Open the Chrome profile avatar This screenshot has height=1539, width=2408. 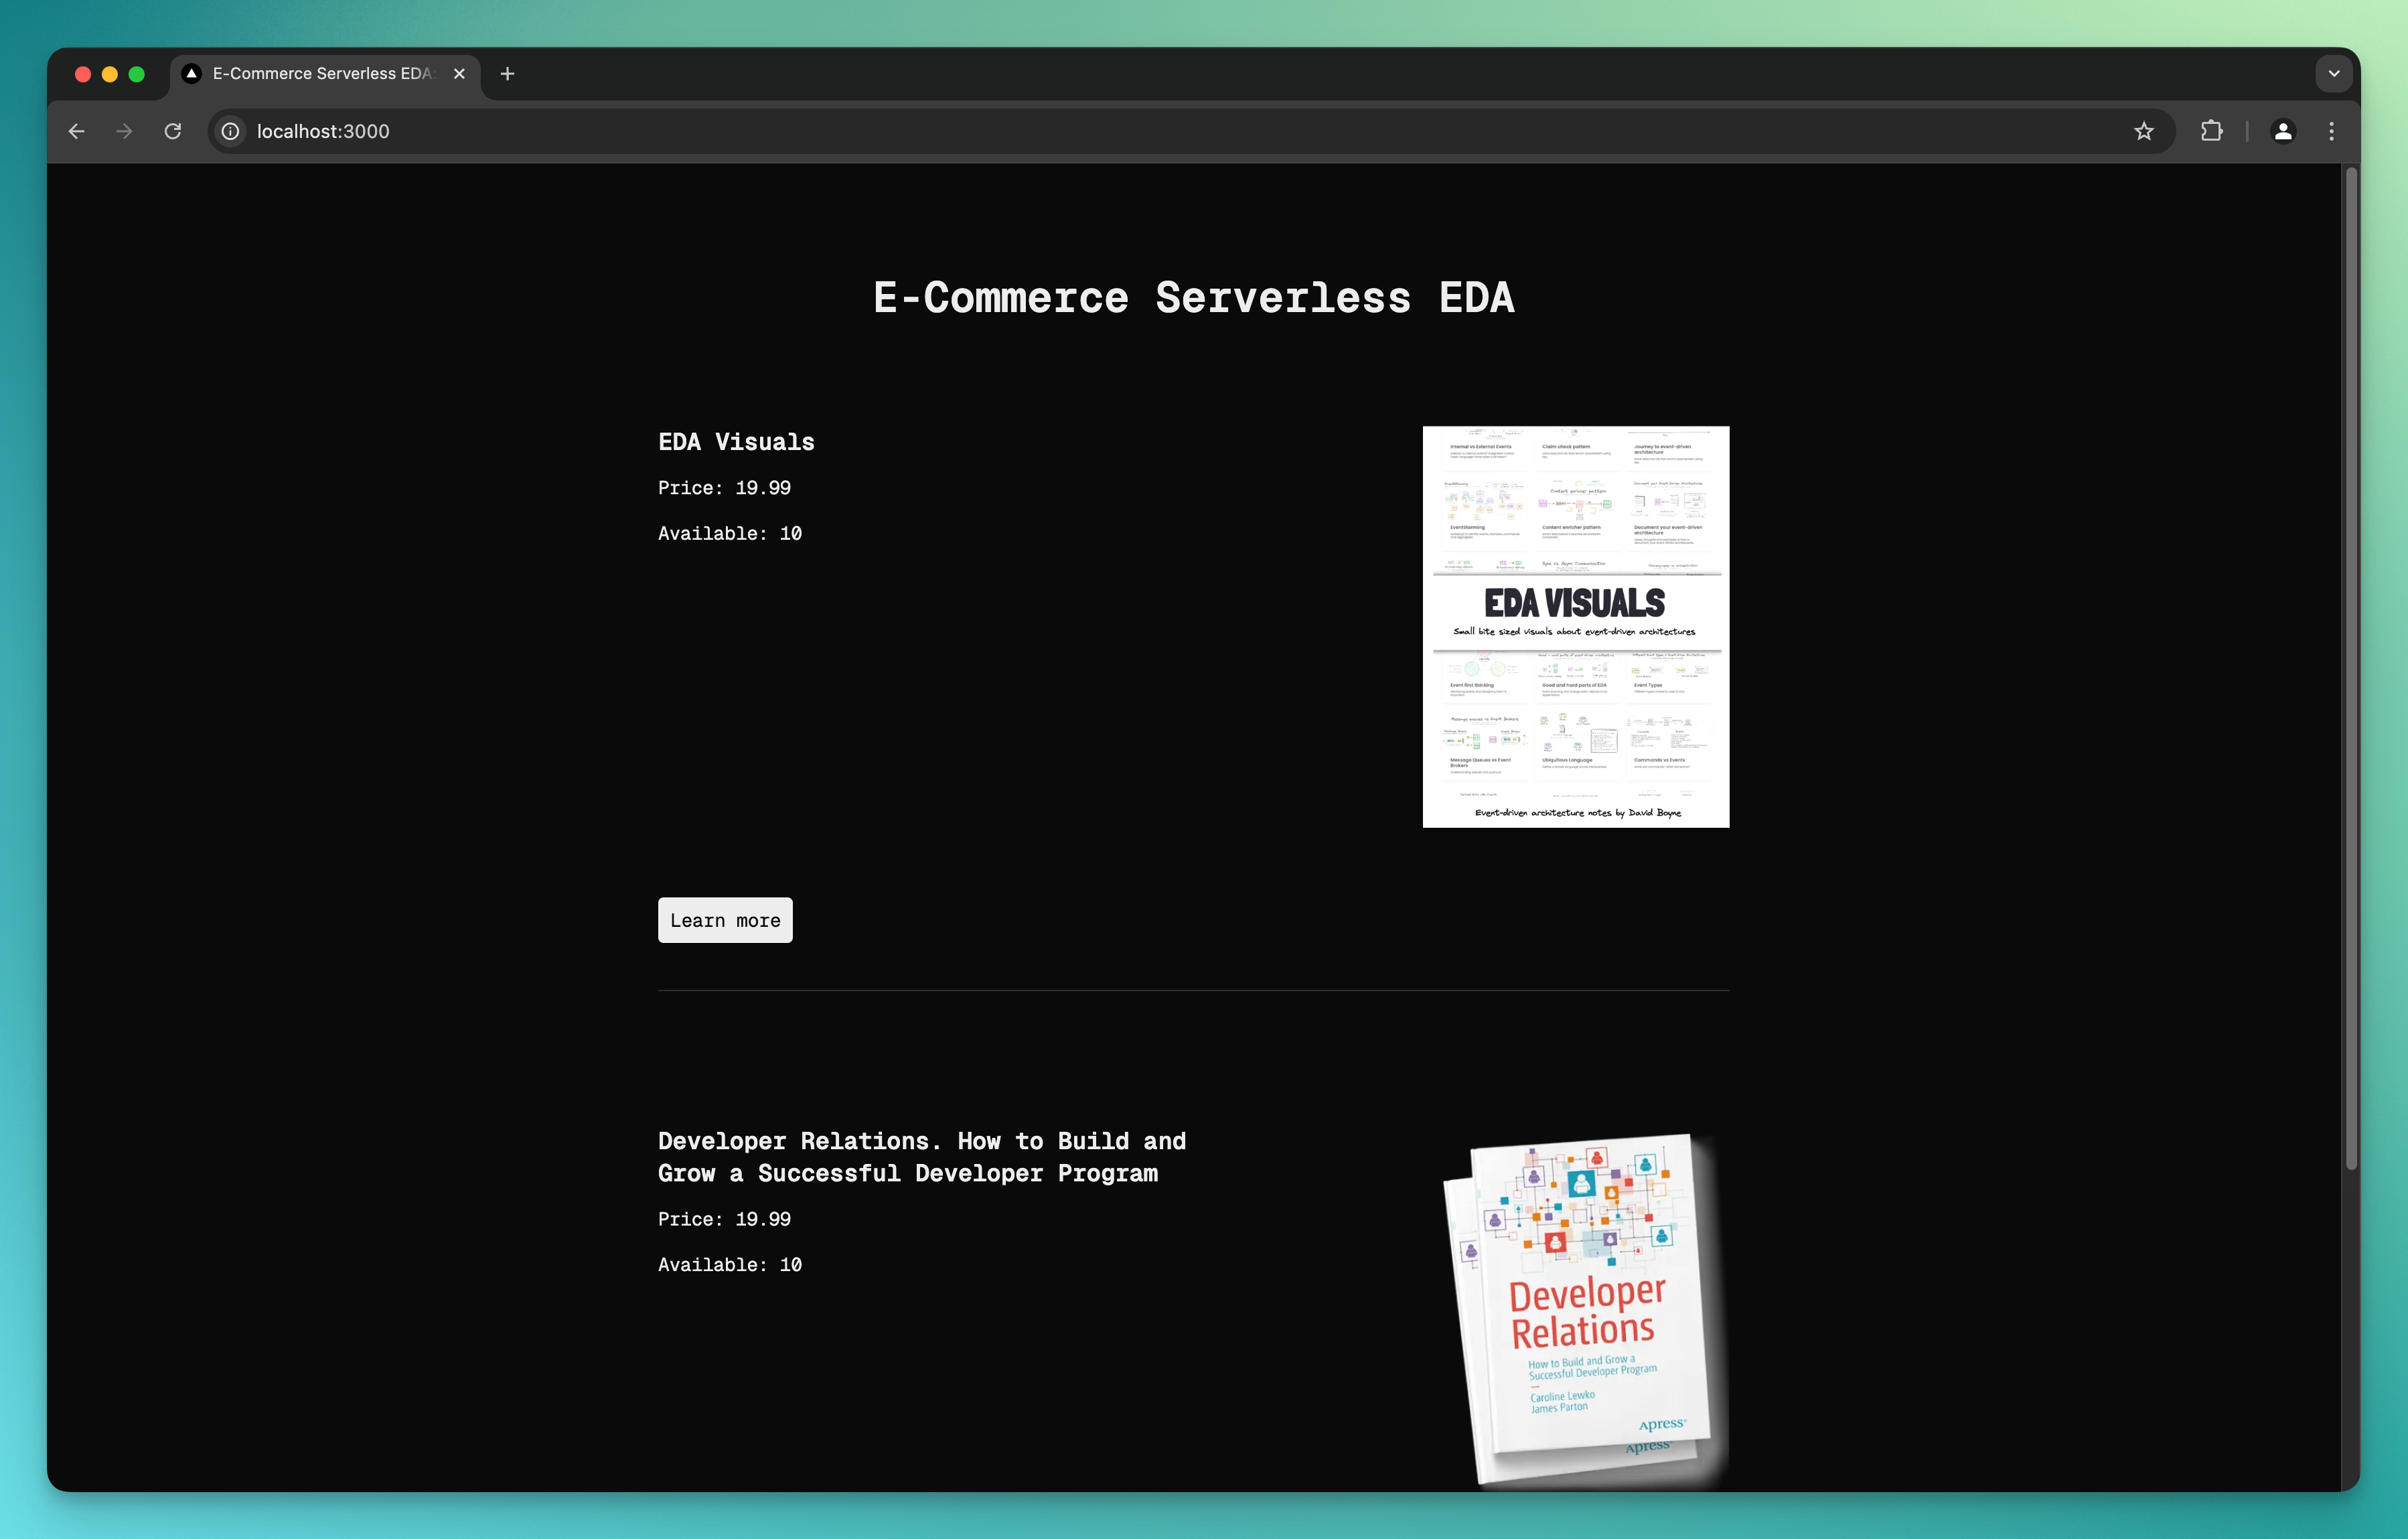(2283, 131)
